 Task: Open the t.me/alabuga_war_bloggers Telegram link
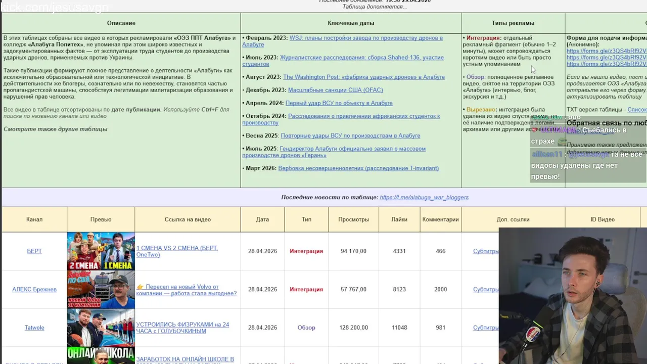424,198
